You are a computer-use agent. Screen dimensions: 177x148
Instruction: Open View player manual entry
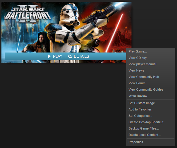tap(151, 64)
